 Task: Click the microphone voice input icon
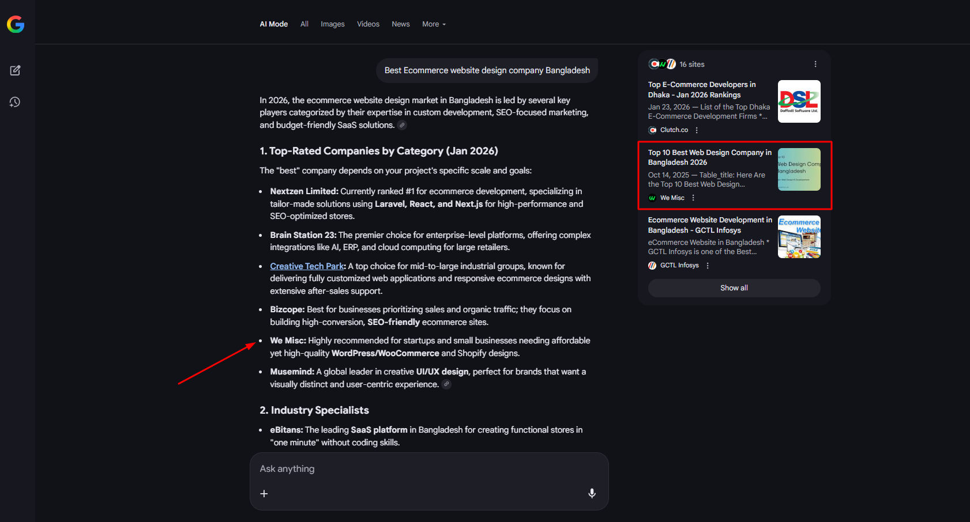click(x=592, y=493)
